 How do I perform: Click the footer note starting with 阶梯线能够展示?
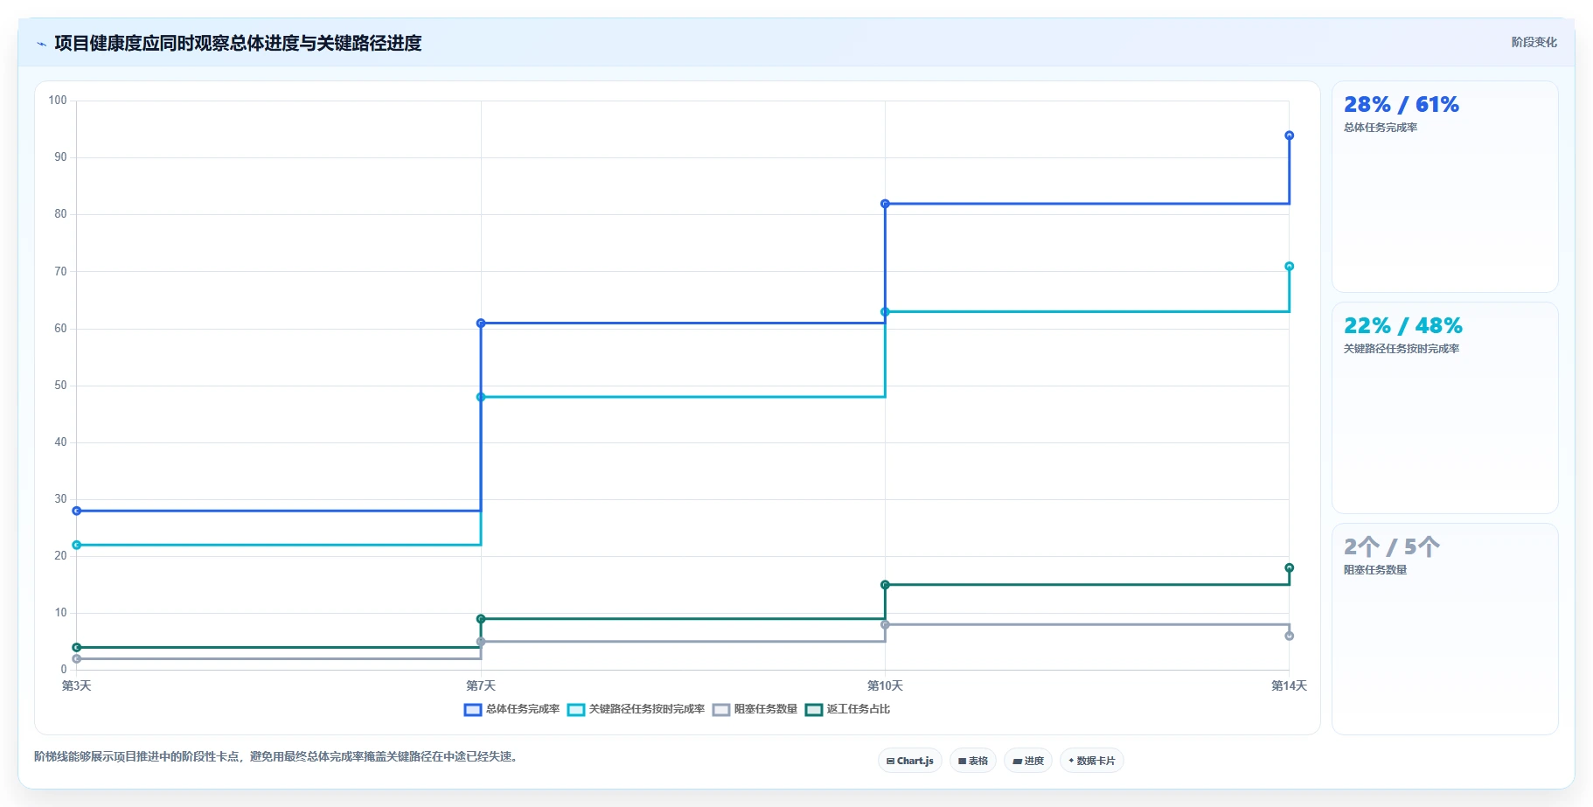click(x=277, y=757)
